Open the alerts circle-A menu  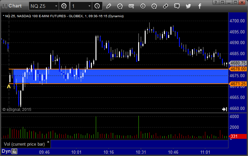pyautogui.click(x=154, y=6)
